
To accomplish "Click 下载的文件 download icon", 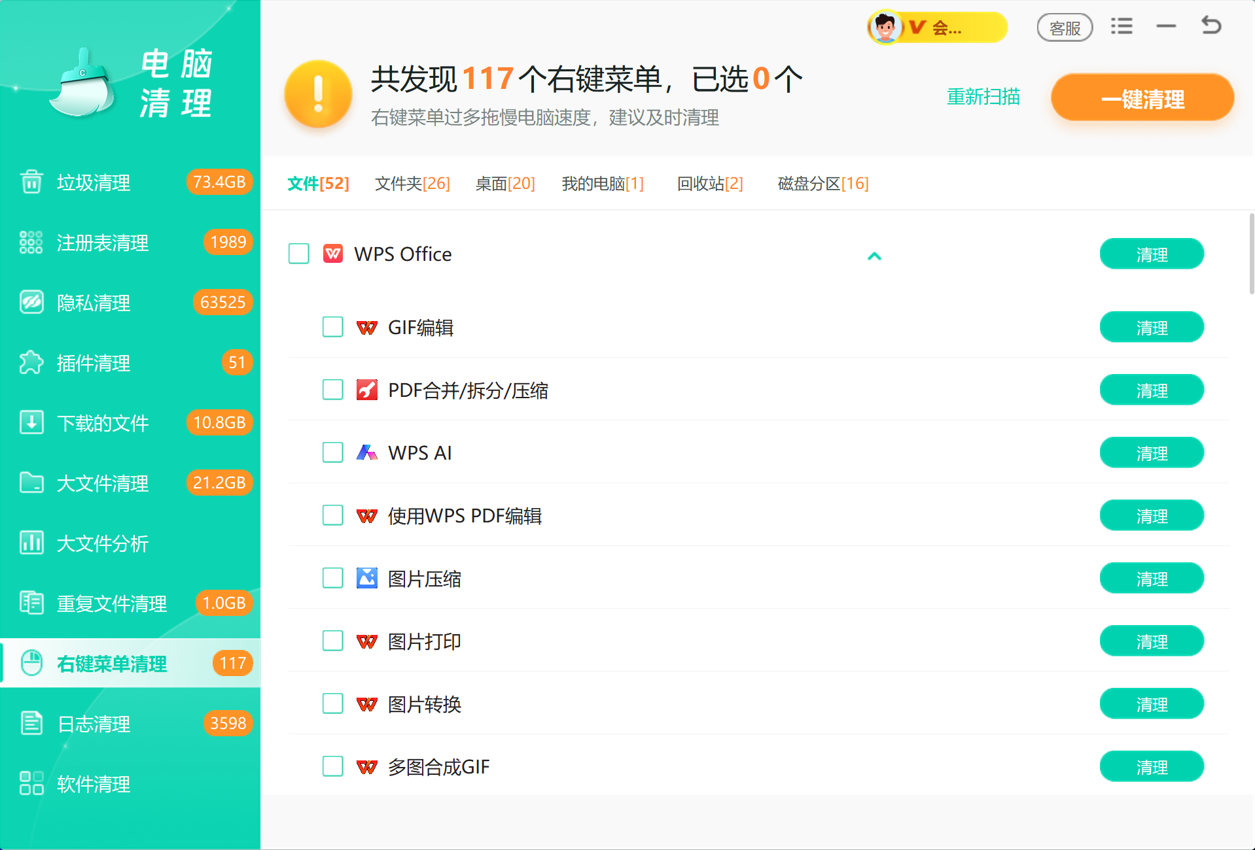I will pos(31,422).
